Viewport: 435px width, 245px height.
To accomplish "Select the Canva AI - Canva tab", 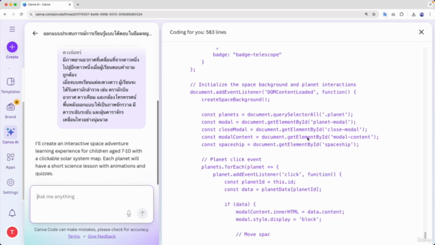I will (47, 5).
